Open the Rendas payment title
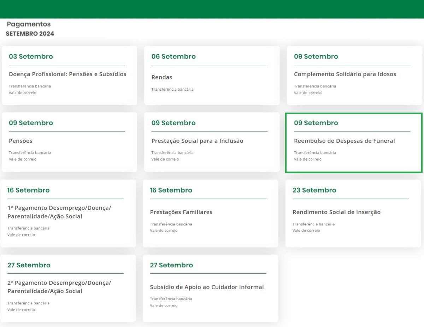The width and height of the screenshot is (424, 327). [162, 77]
